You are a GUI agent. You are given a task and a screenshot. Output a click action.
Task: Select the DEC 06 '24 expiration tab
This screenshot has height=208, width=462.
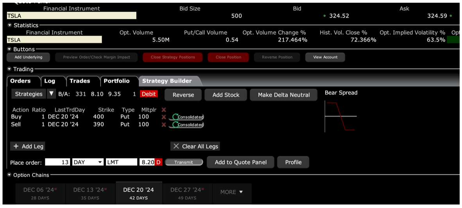click(40, 194)
